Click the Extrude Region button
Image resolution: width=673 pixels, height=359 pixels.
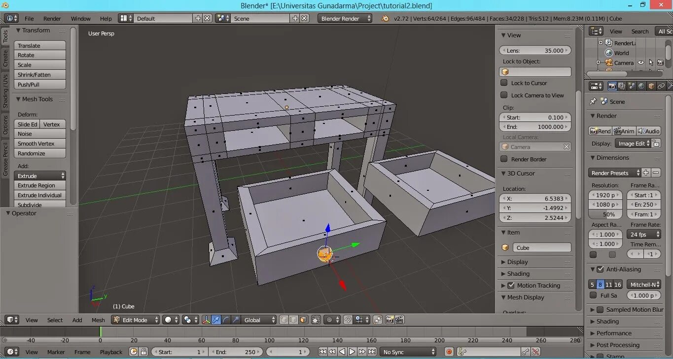point(40,185)
